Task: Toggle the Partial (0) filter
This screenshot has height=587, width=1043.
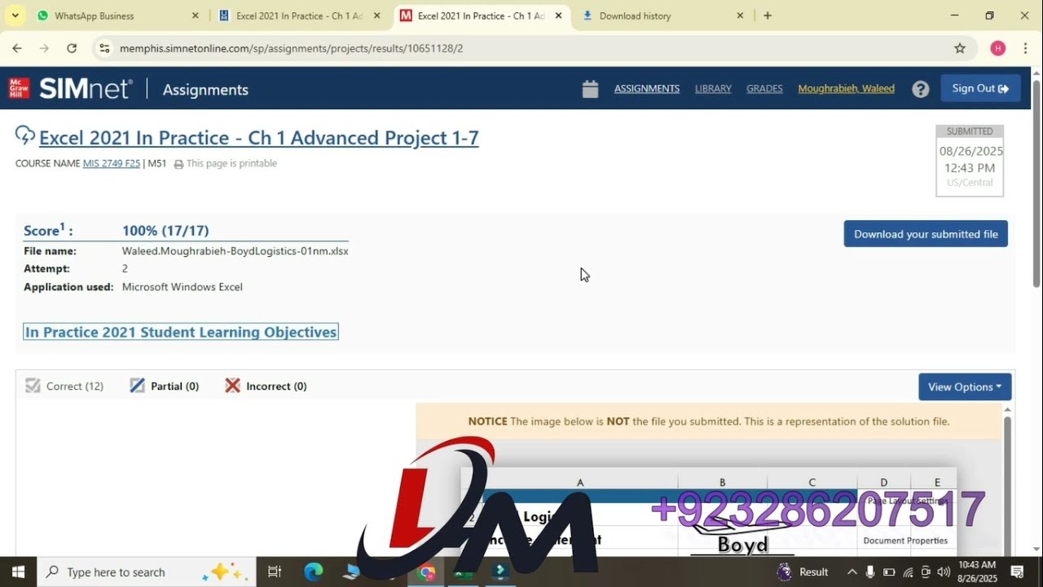Action: click(x=165, y=386)
